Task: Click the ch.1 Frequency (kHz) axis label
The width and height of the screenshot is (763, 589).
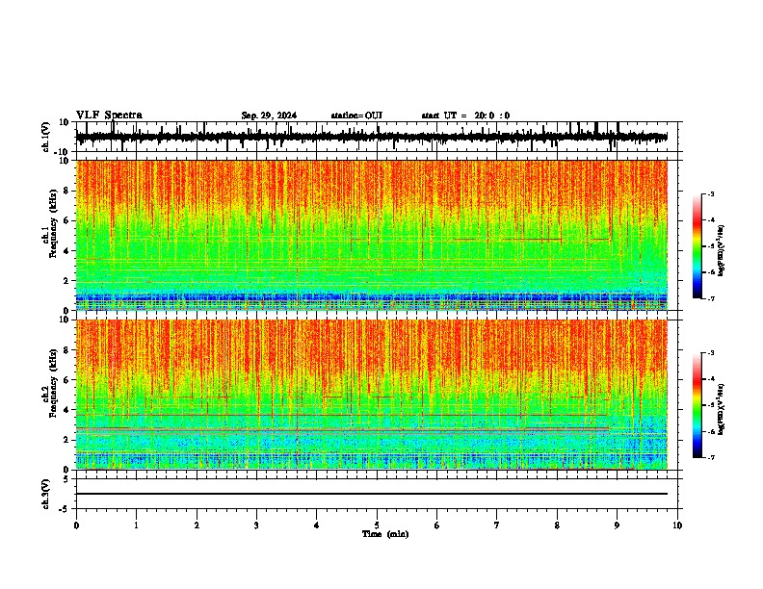Action: pyautogui.click(x=50, y=223)
